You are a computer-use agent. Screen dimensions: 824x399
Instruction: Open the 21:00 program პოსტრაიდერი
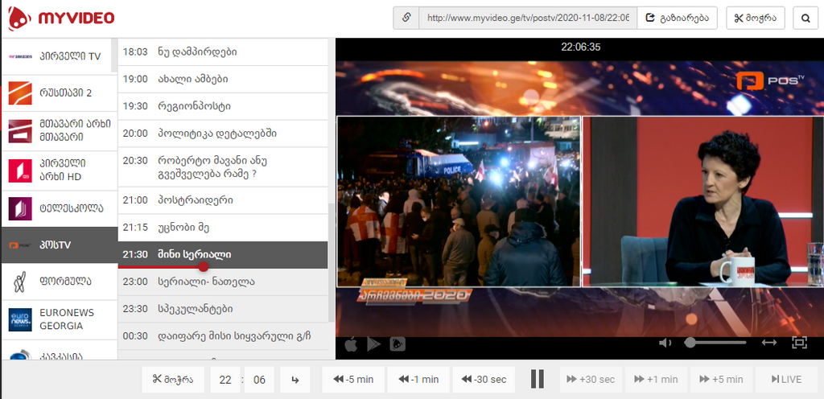point(223,200)
